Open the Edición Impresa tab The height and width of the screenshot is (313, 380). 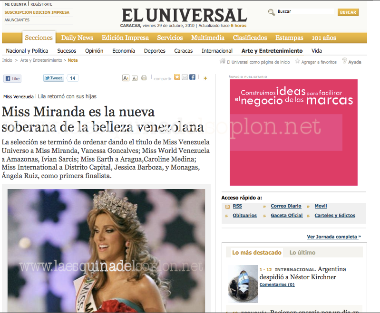coord(125,38)
